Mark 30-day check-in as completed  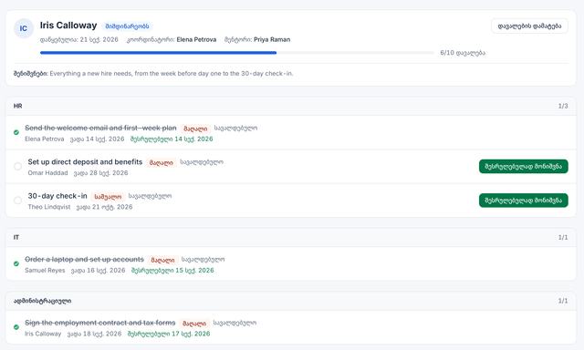point(523,201)
